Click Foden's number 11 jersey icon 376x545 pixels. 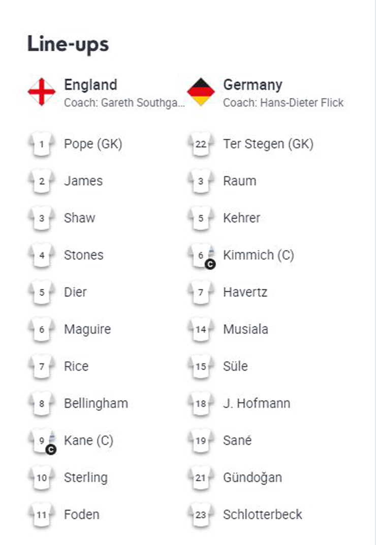[42, 516]
